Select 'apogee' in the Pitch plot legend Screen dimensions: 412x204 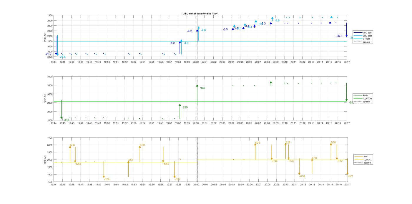(x=363, y=102)
